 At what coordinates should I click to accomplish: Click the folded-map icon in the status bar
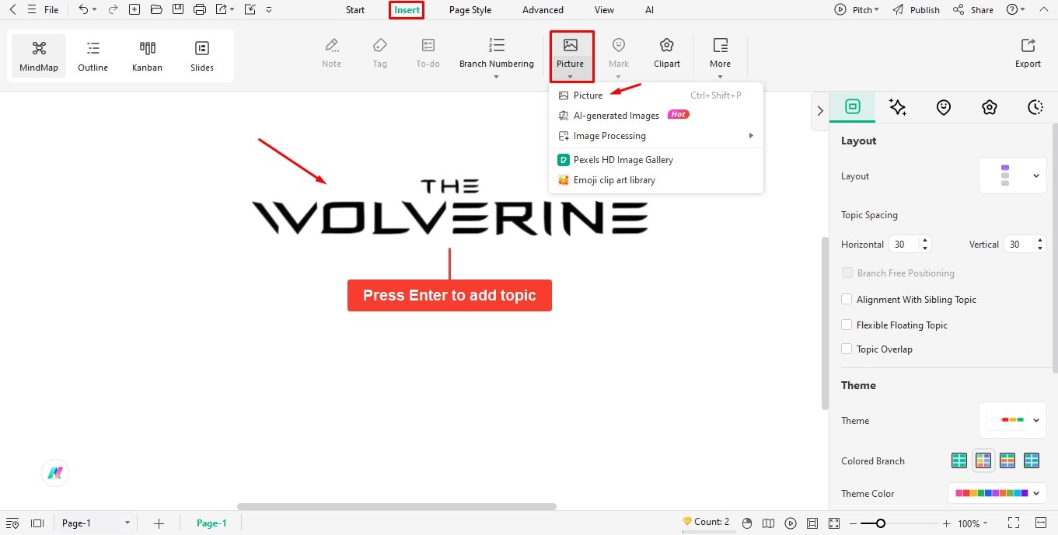click(x=769, y=523)
